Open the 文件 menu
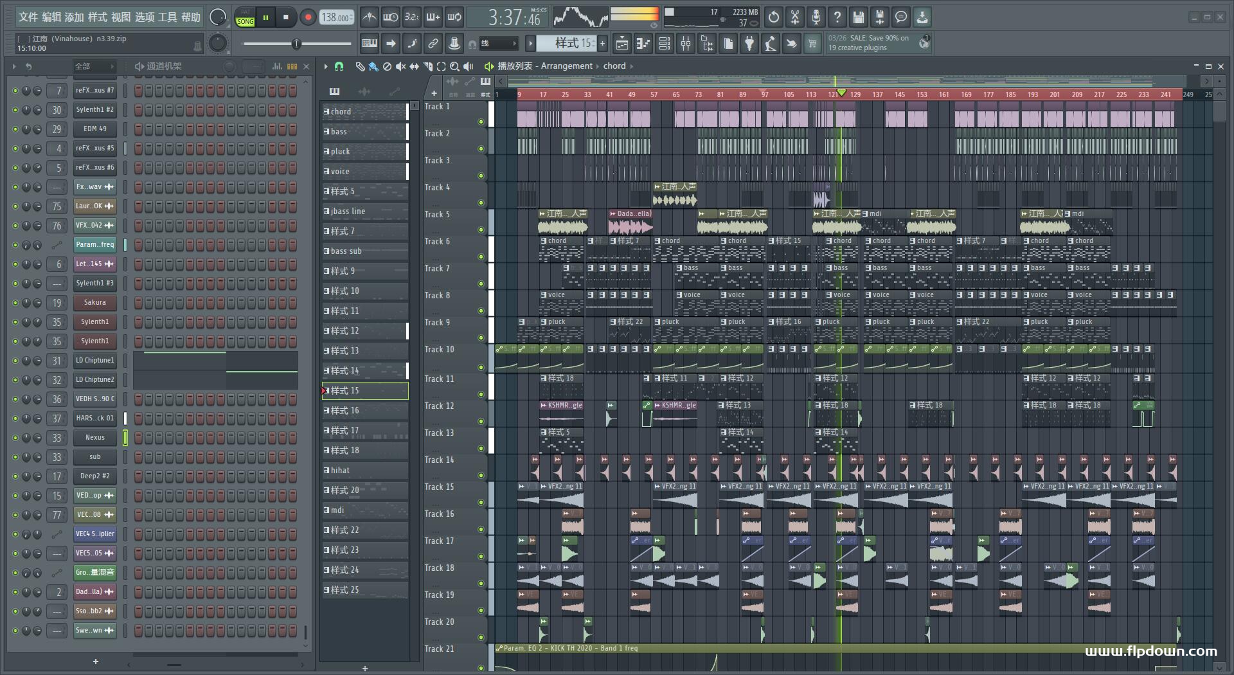 (28, 17)
